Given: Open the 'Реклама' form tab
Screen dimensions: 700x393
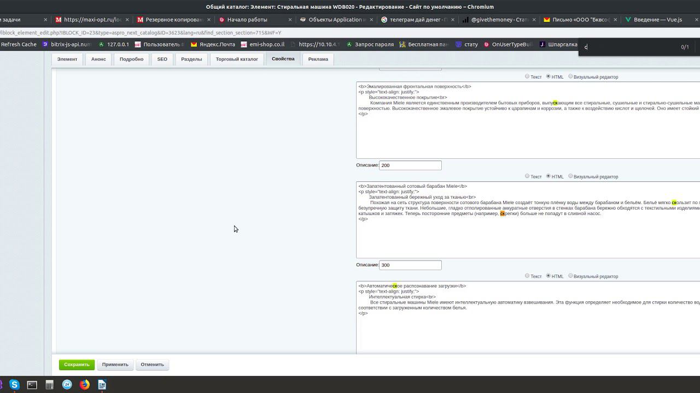Looking at the screenshot, I should click(318, 59).
